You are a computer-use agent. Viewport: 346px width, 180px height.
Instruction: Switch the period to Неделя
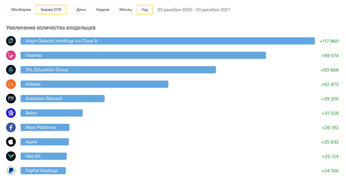pyautogui.click(x=102, y=10)
